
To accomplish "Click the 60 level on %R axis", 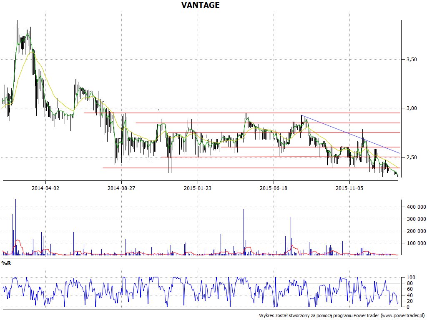I will [409, 289].
